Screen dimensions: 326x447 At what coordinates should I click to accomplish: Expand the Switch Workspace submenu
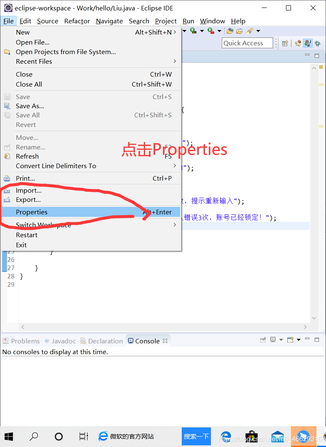[175, 225]
